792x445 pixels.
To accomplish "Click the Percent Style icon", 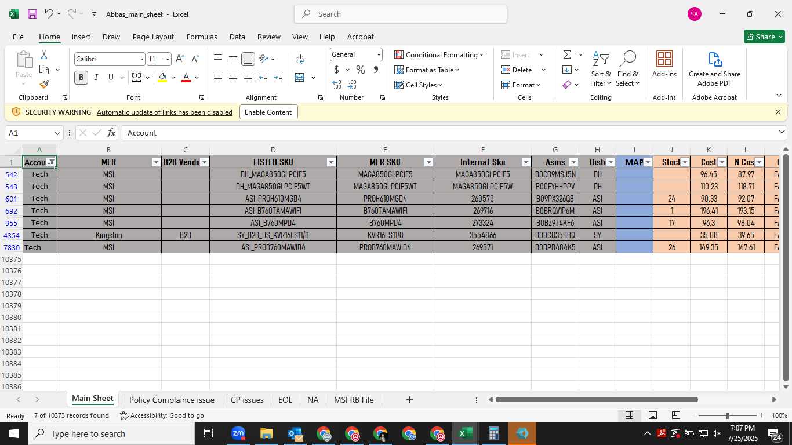I will [x=361, y=70].
